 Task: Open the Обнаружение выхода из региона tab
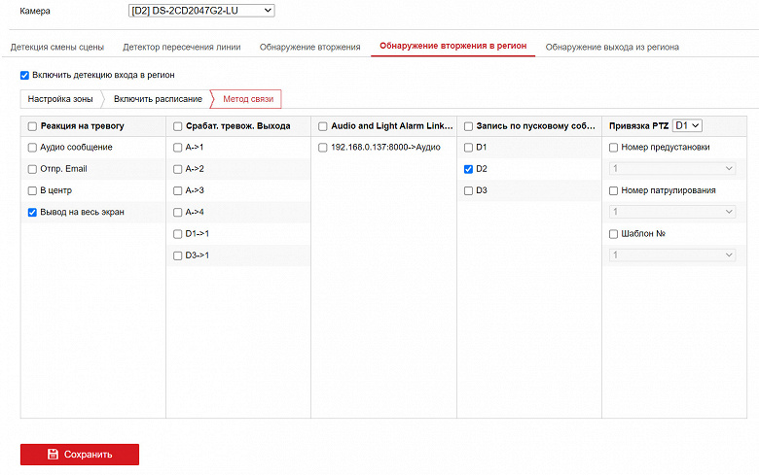click(x=612, y=47)
